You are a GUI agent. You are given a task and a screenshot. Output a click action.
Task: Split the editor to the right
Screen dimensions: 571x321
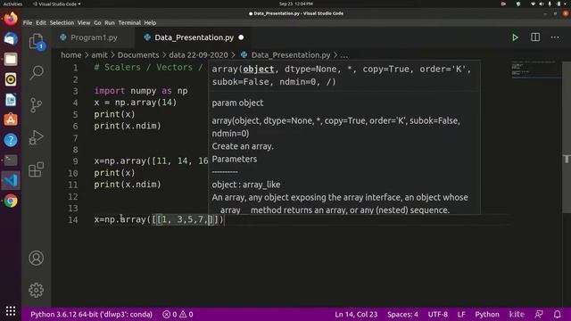535,37
